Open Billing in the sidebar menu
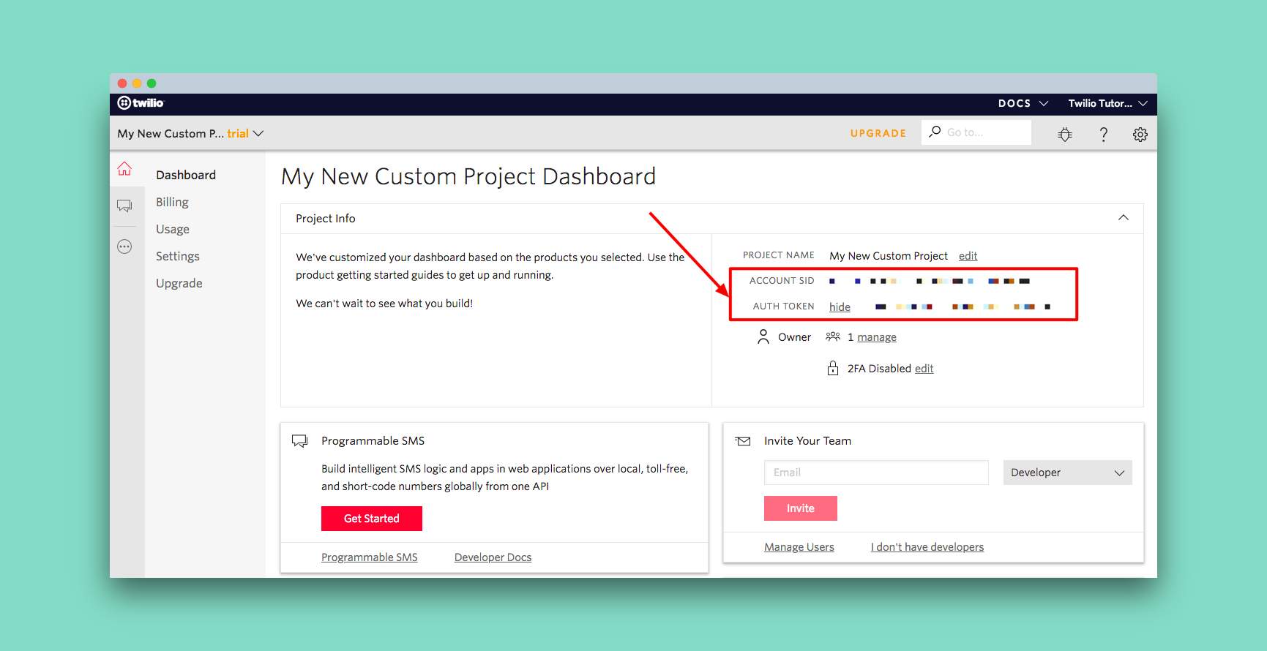The image size is (1267, 651). click(172, 202)
